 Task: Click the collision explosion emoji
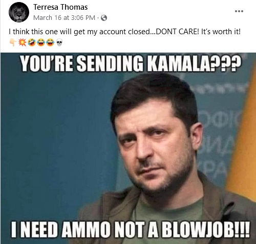tap(22, 42)
